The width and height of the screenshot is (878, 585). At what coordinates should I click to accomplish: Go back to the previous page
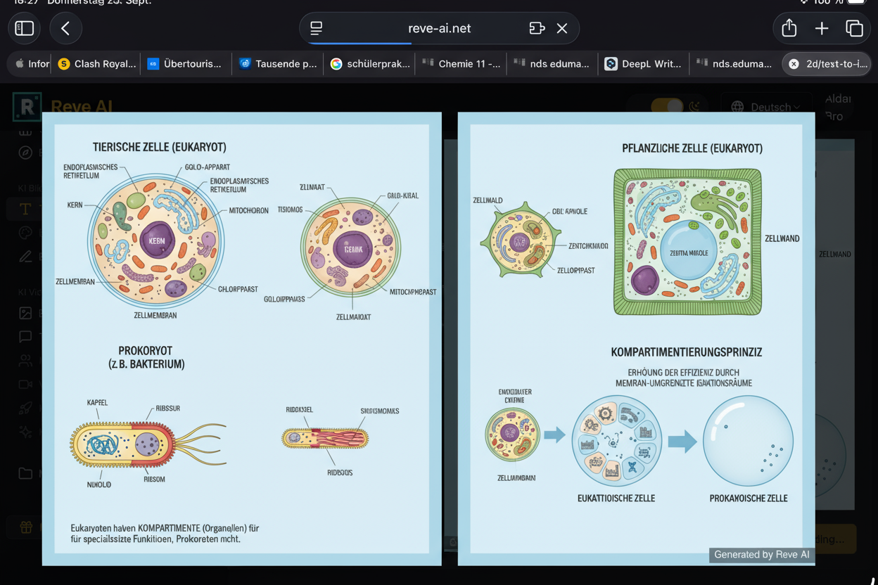tap(65, 28)
